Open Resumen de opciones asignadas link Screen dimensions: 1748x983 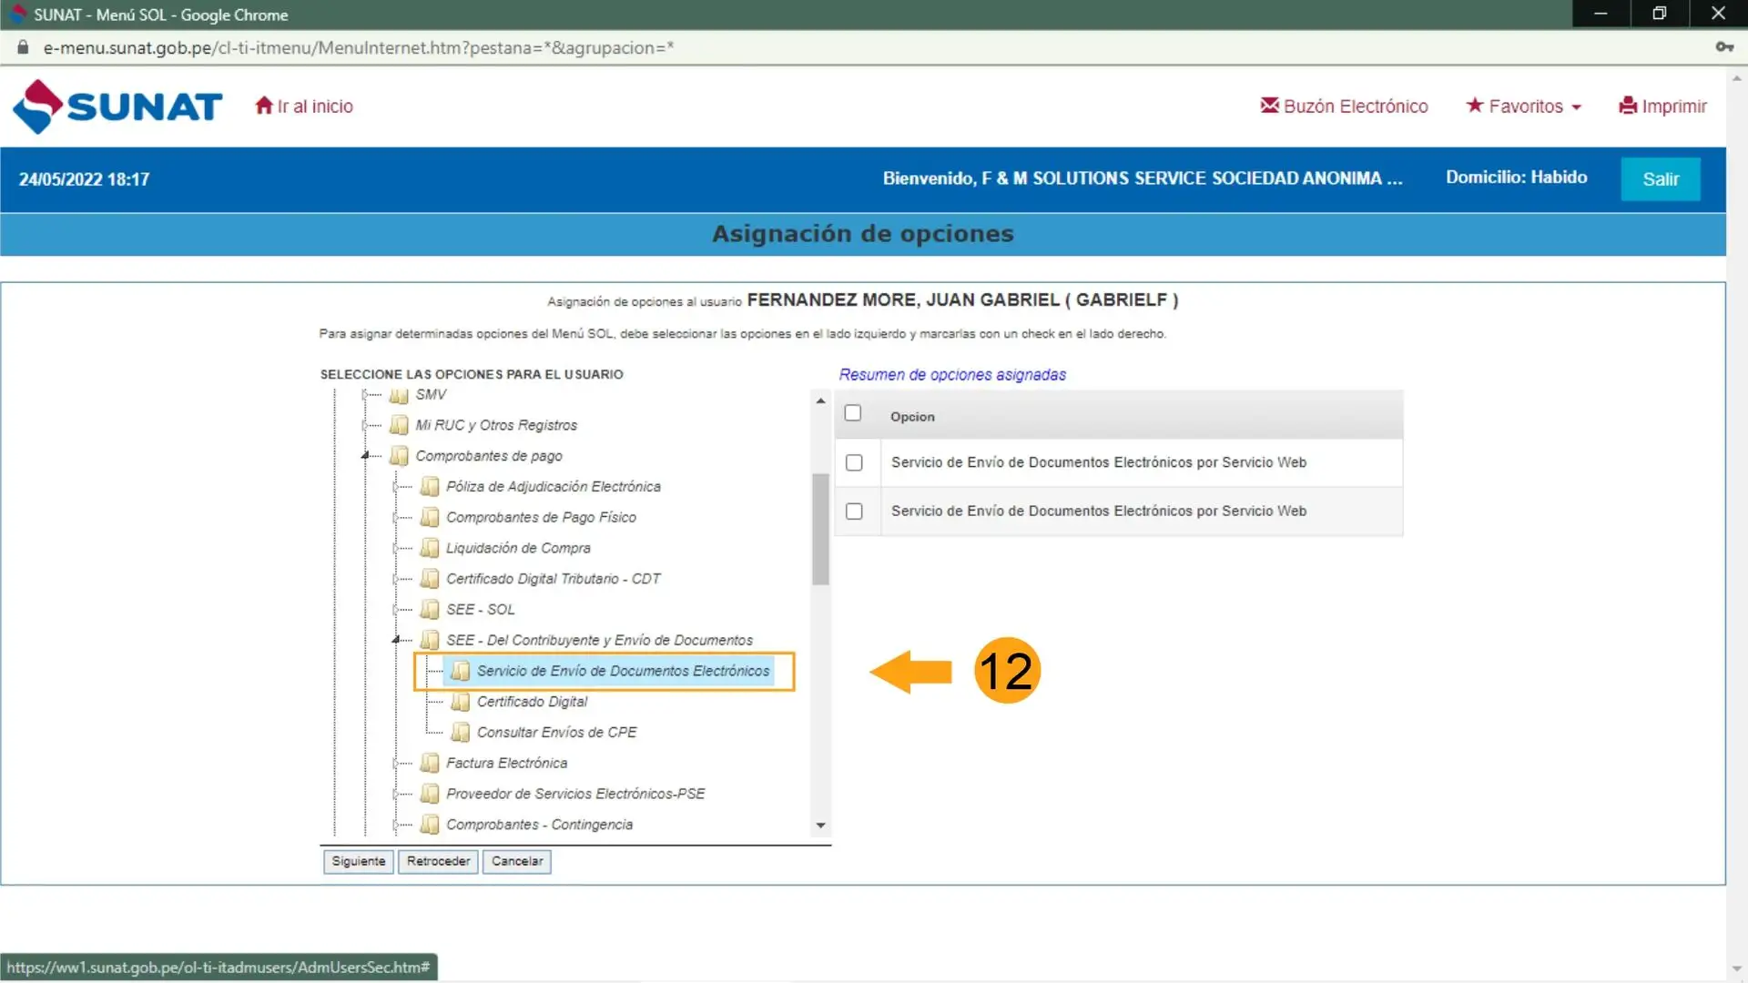click(952, 375)
